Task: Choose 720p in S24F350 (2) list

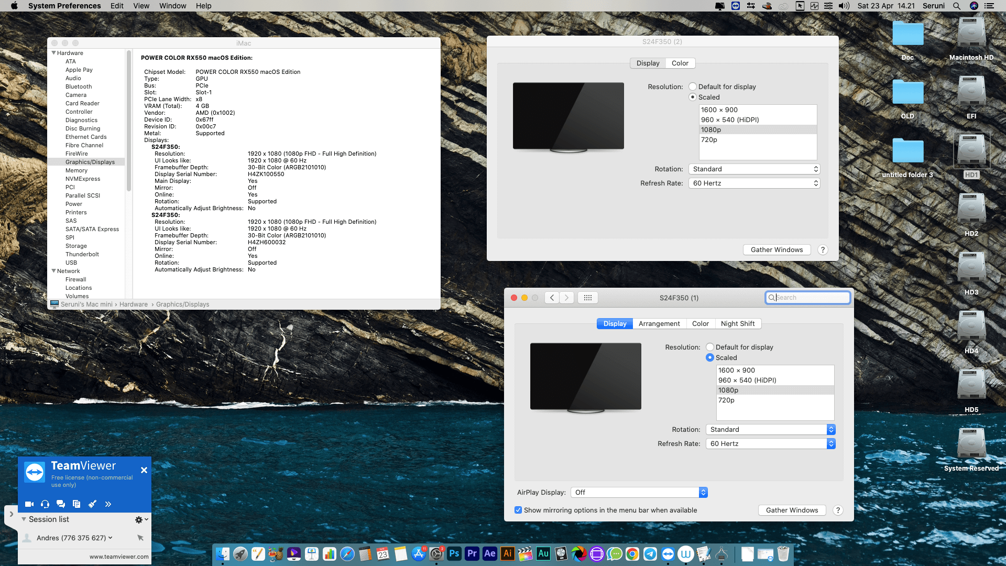Action: [758, 139]
